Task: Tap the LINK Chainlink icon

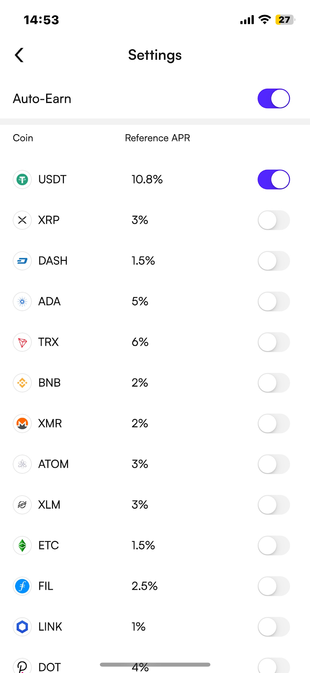Action: click(x=22, y=627)
